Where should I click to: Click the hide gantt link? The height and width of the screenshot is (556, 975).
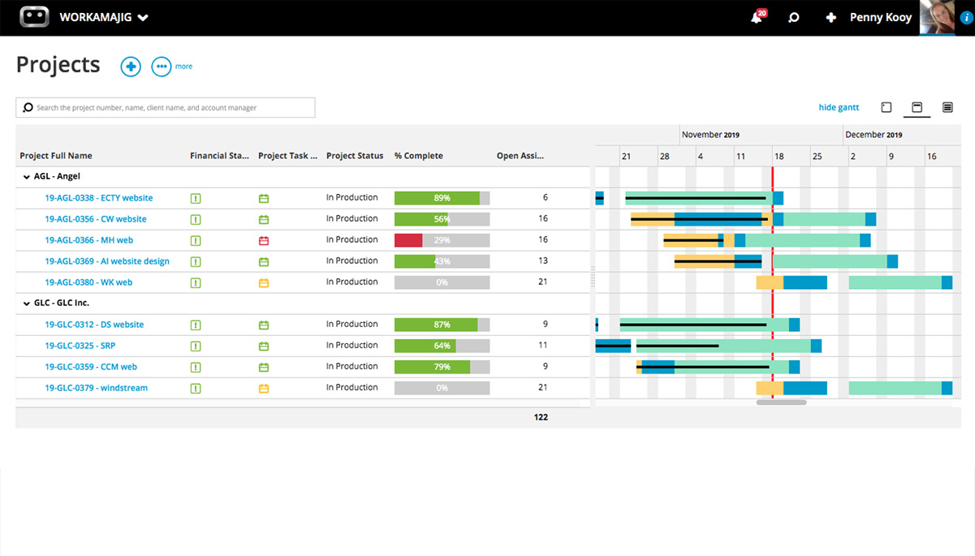pos(839,106)
